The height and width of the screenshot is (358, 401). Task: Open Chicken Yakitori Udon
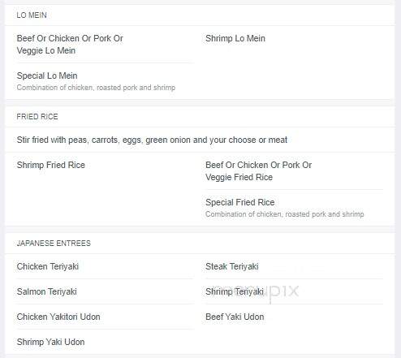pos(58,317)
